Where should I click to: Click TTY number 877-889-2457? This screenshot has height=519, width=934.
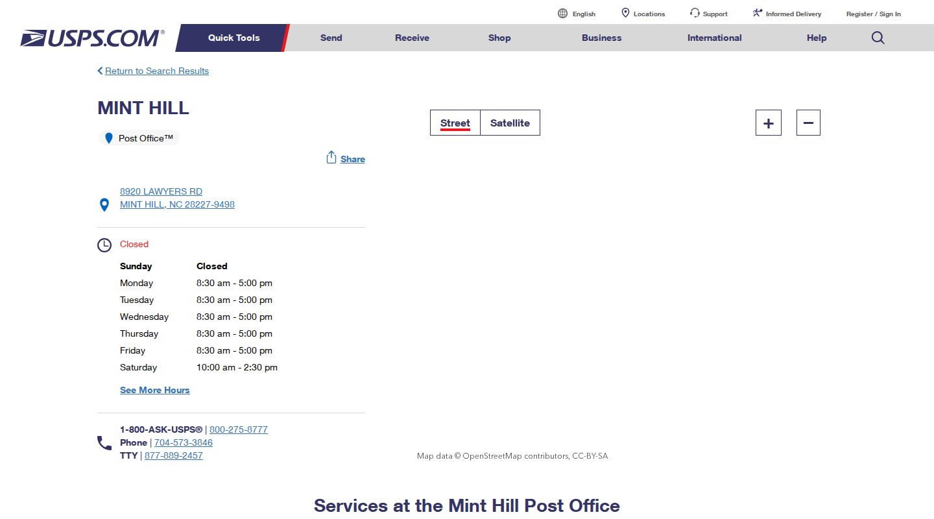(174, 455)
